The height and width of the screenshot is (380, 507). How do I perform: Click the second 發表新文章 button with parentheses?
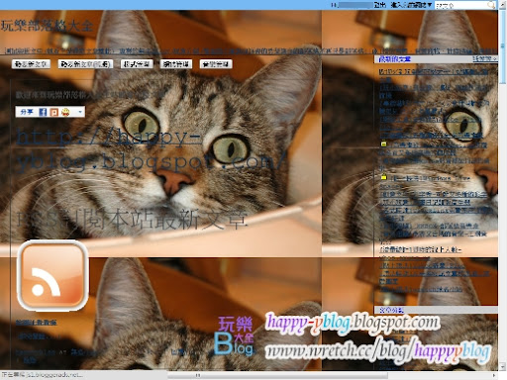(85, 64)
